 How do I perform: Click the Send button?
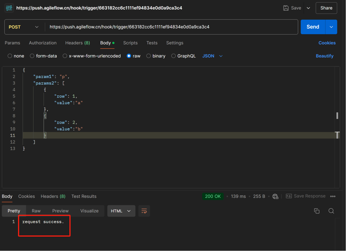tap(313, 27)
